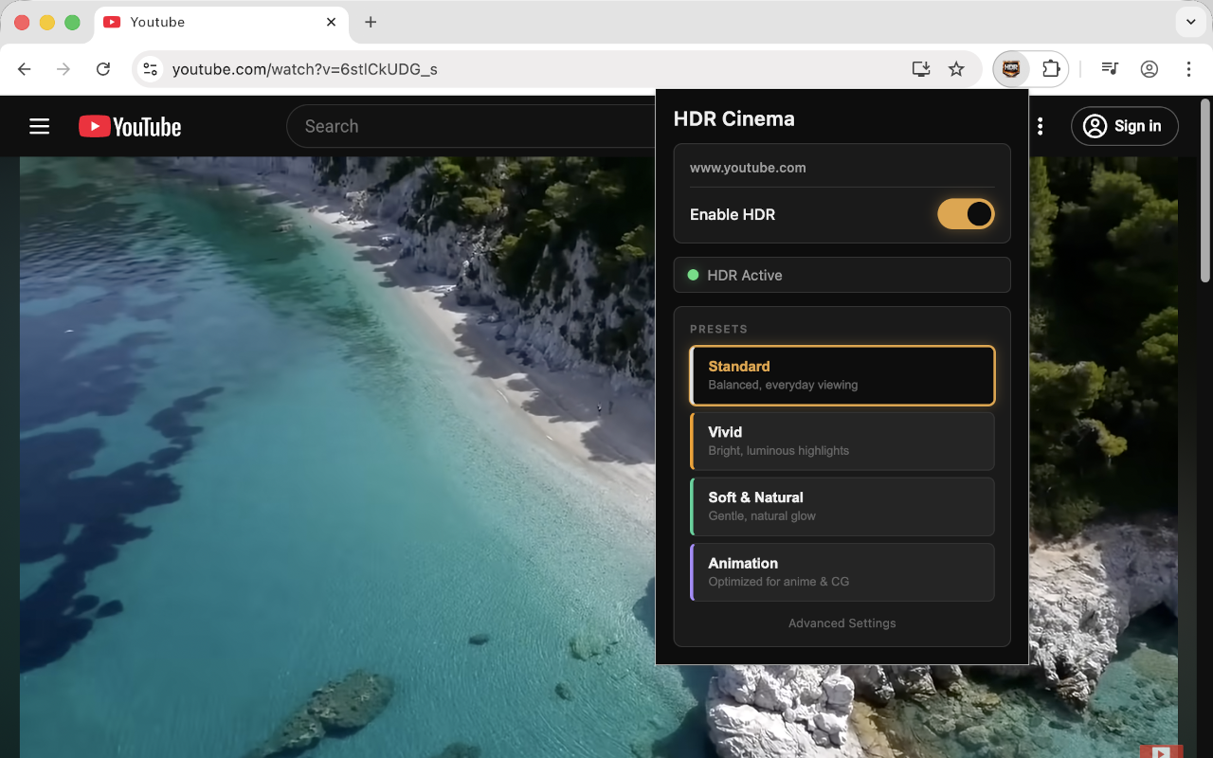Click the address bar URL
Viewport: 1213px width, 758px height.
pyautogui.click(x=305, y=69)
